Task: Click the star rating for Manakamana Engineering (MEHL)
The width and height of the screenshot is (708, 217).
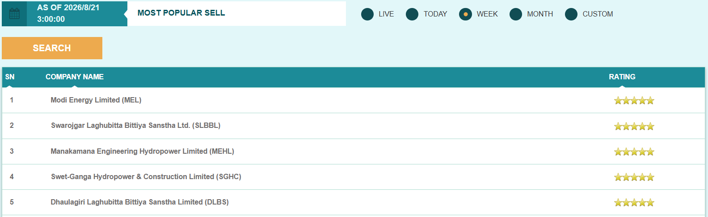Action: coord(634,151)
